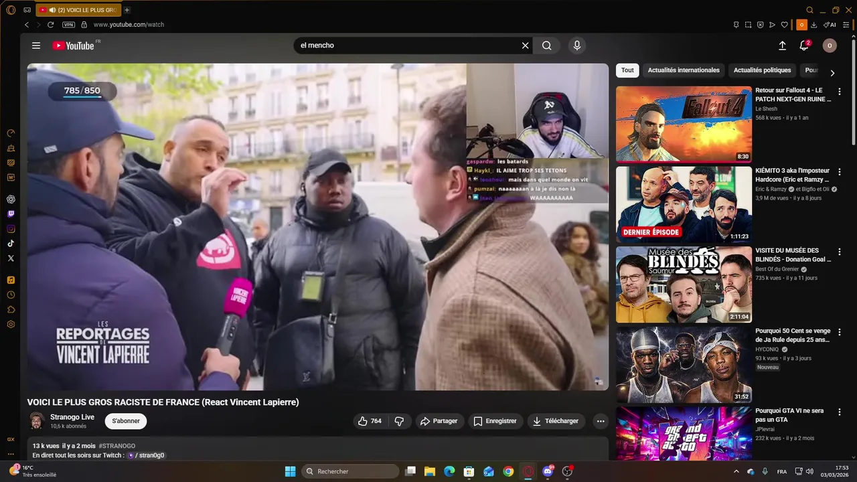Screen dimensions: 857x482
Task: Click the magnifier search button
Action: (547, 46)
